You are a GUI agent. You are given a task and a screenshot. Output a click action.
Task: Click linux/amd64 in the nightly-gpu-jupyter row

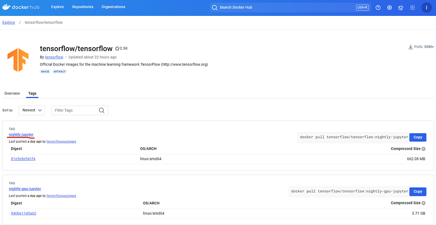(154, 213)
